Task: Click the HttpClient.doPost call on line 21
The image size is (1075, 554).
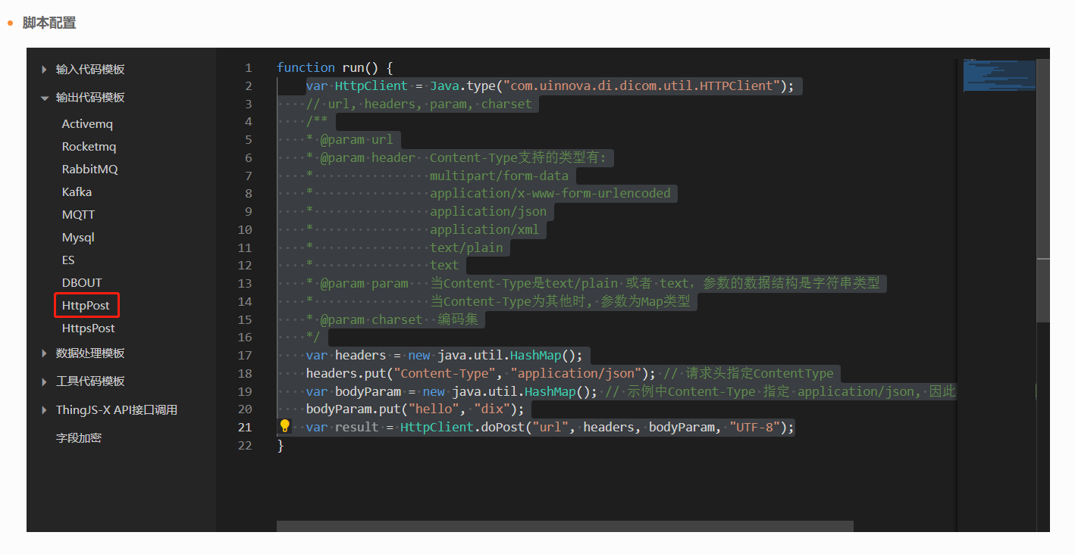Action: 597,427
